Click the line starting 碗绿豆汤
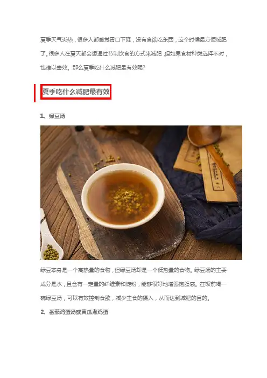This screenshot has height=378, width=267. (x=125, y=298)
